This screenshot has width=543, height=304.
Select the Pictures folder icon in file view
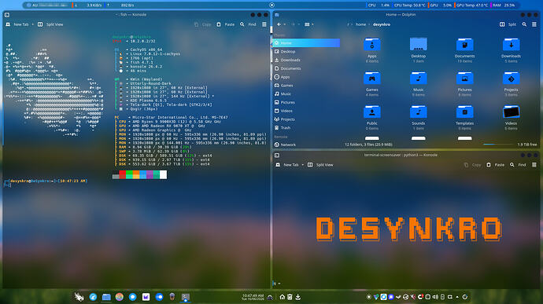click(465, 79)
